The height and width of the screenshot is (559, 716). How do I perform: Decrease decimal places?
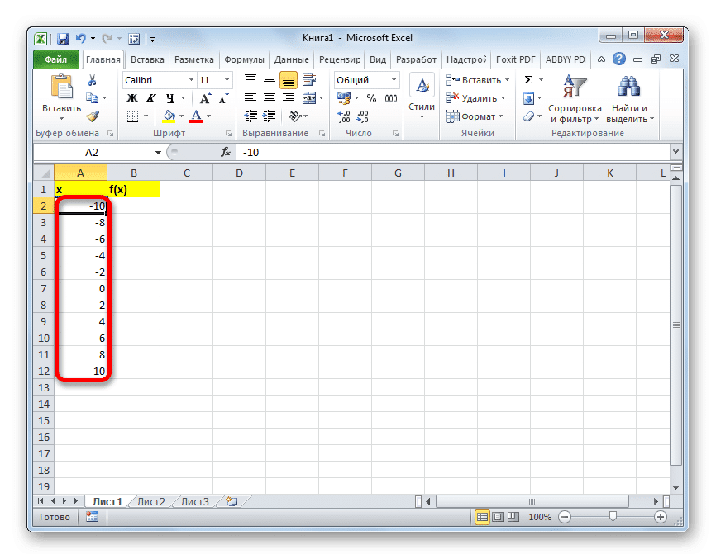click(362, 116)
